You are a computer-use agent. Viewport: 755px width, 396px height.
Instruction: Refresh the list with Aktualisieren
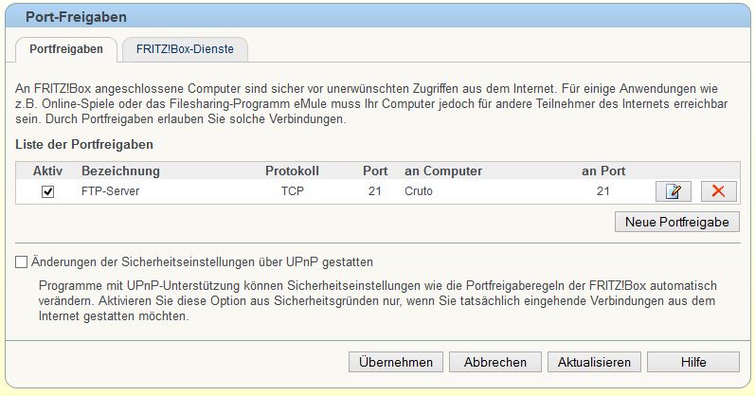click(x=594, y=362)
